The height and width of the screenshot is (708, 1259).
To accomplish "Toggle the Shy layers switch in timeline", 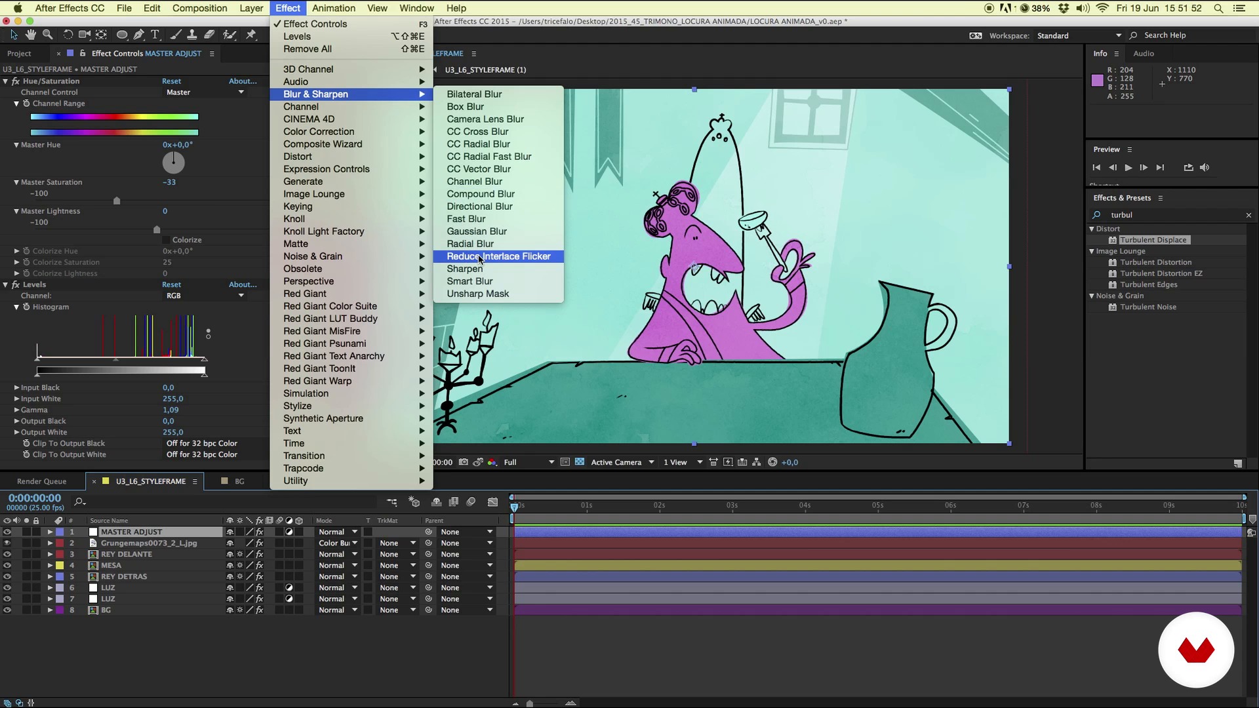I will coord(436,502).
